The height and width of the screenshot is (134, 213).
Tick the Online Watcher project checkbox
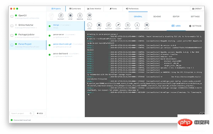point(12,26)
